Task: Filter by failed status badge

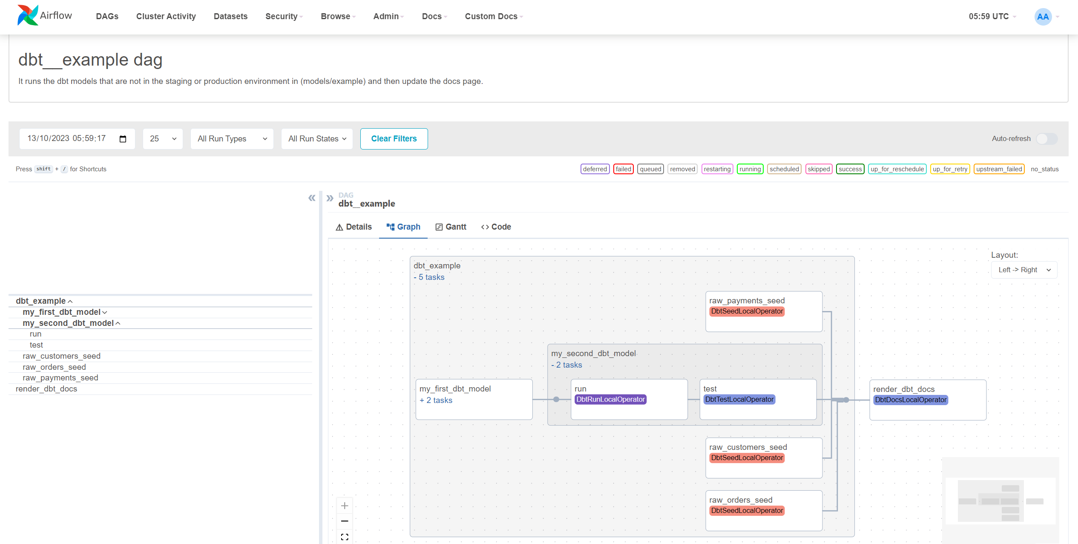Action: 624,169
